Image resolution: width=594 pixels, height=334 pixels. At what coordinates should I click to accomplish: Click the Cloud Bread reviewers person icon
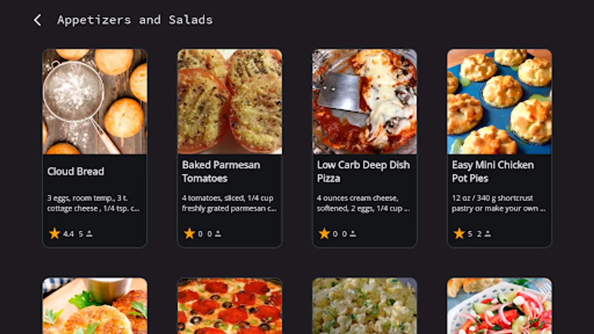pos(89,234)
